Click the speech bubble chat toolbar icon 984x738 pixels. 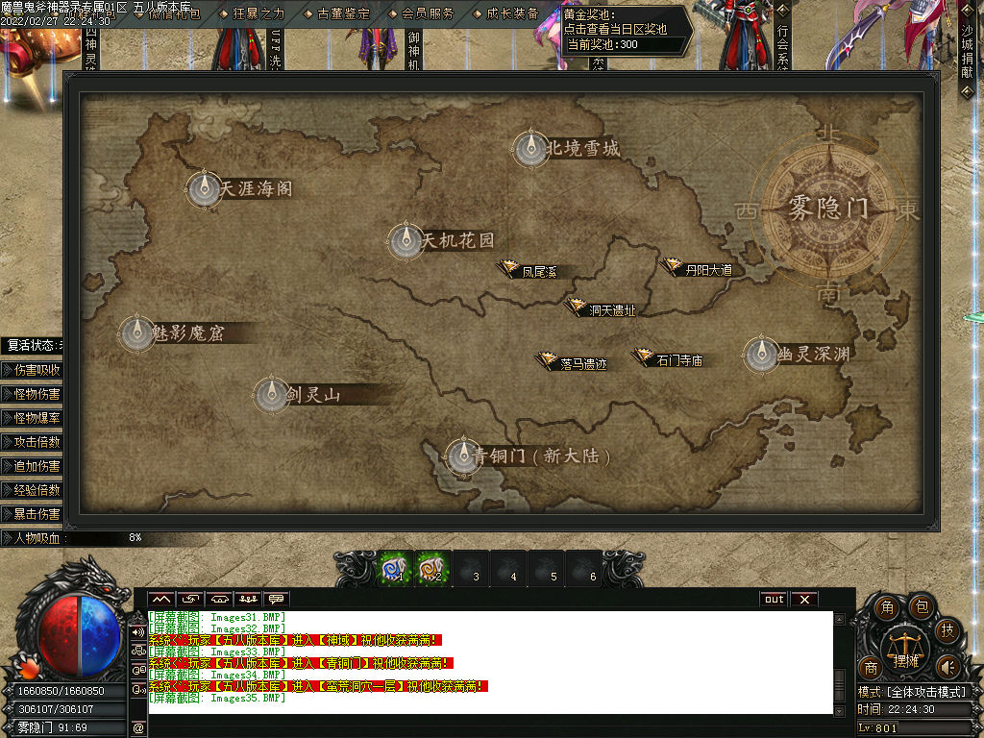click(277, 600)
